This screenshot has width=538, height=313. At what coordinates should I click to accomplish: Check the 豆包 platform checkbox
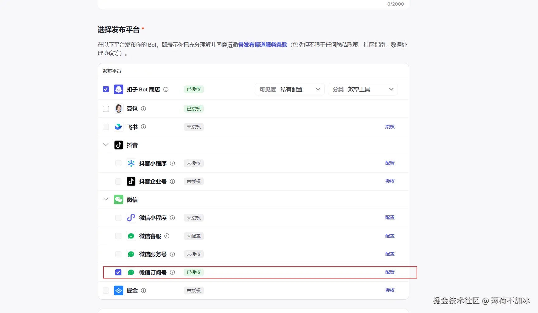point(106,109)
